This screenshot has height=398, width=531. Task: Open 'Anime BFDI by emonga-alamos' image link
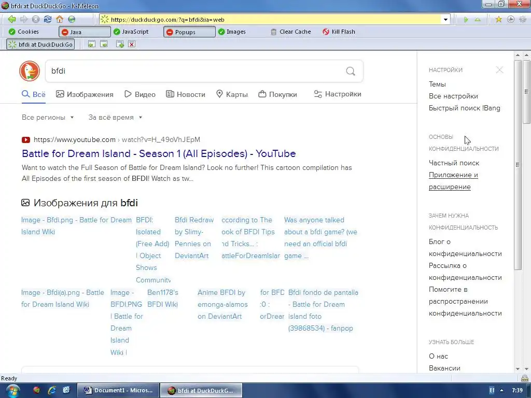222,304
